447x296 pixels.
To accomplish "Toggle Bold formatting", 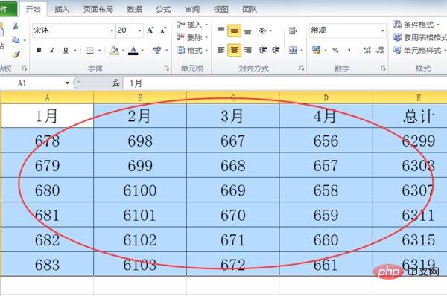I will [39, 51].
